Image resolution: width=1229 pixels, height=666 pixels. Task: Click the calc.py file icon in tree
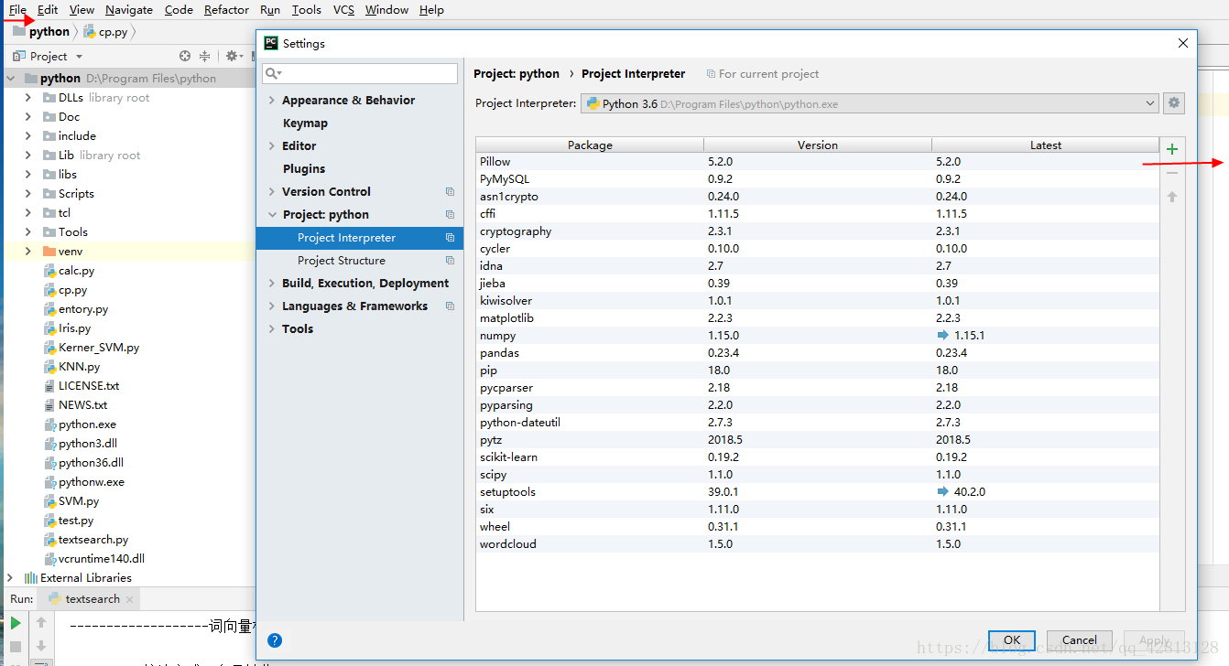pos(50,271)
